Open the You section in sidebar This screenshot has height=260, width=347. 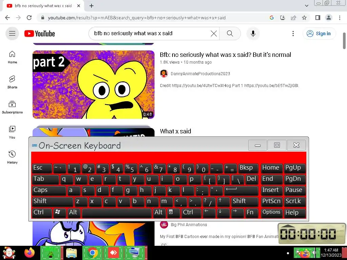[12, 132]
